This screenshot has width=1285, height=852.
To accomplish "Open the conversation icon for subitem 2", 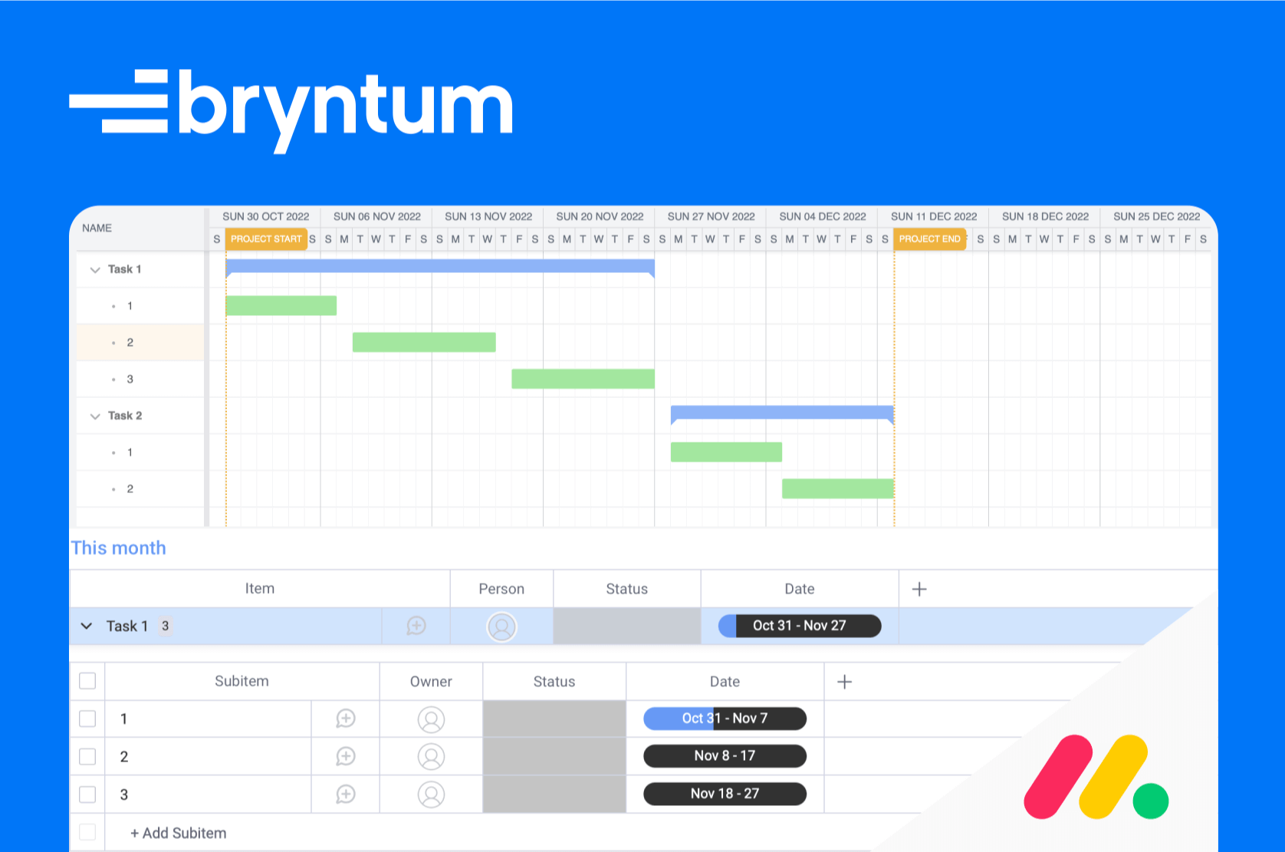I will tap(346, 756).
